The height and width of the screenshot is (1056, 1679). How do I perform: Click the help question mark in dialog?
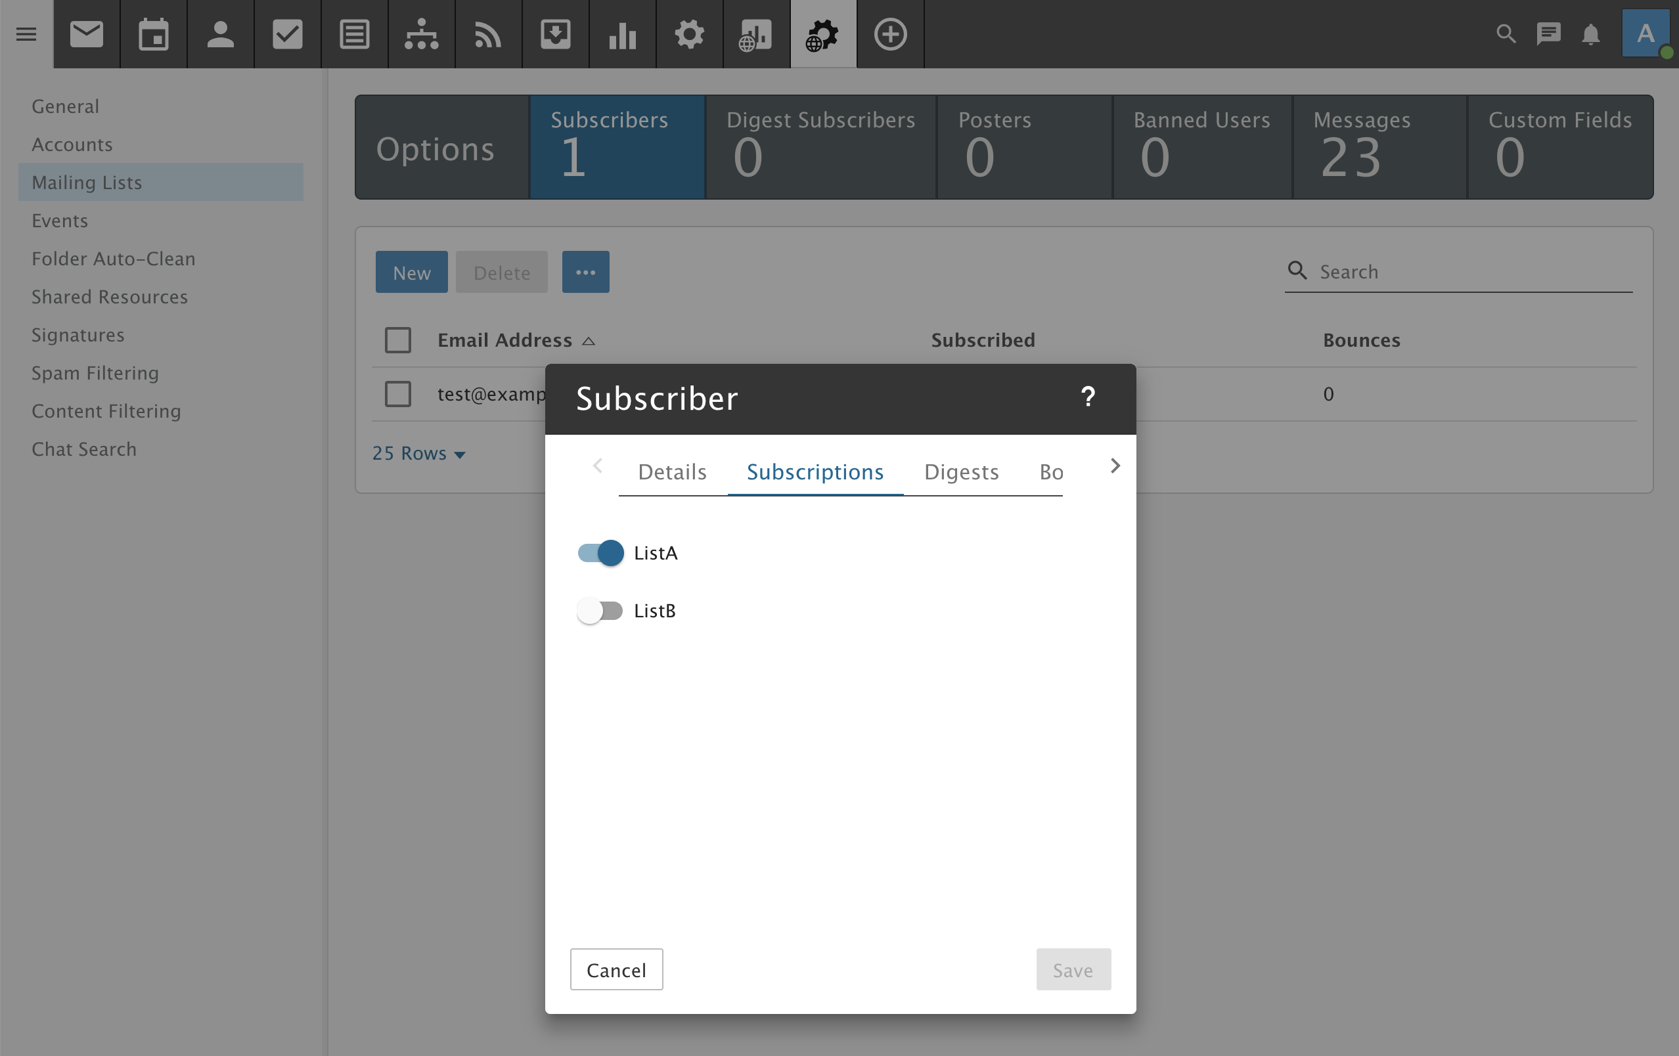(x=1088, y=397)
